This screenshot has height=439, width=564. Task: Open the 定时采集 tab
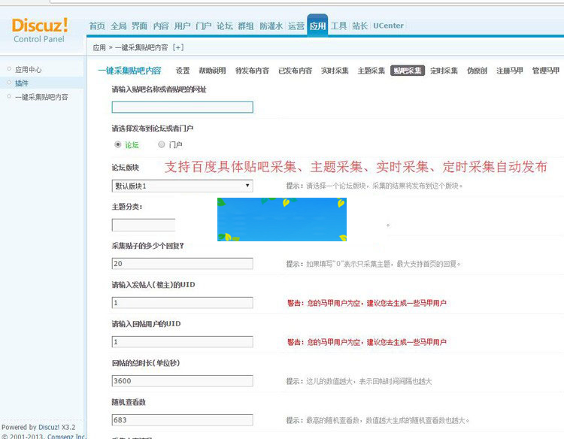point(444,71)
